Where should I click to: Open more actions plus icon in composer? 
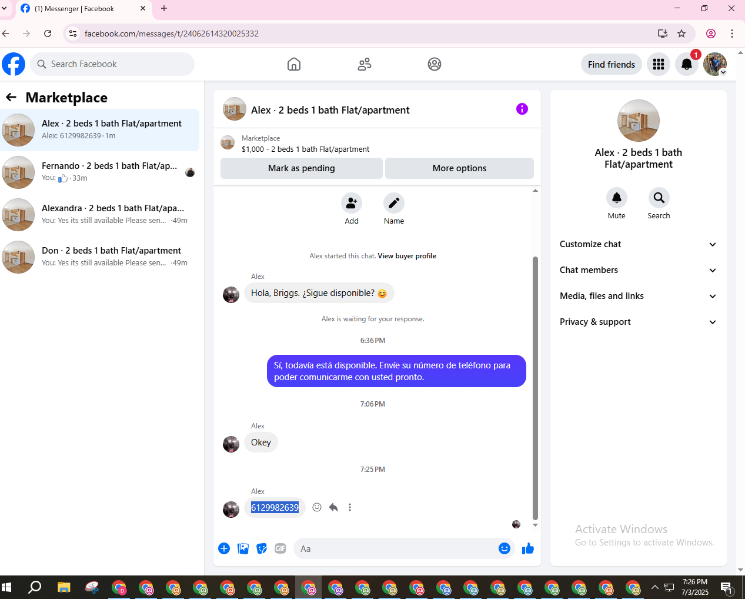[x=224, y=548]
